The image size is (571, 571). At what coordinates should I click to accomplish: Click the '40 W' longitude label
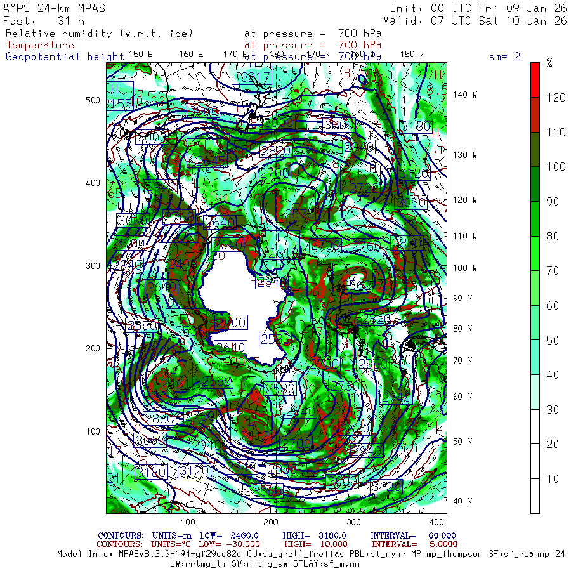point(463,501)
